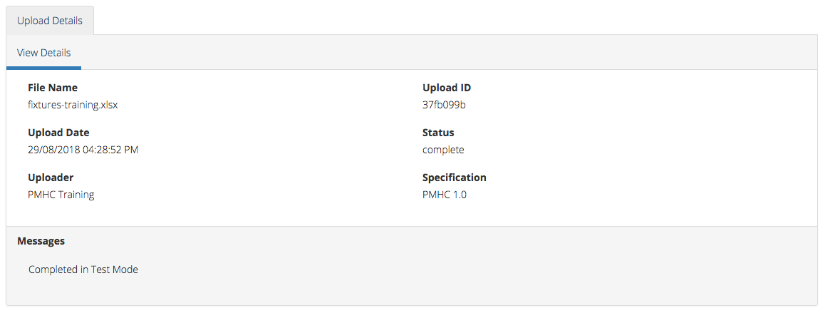Click the Messages section heading

coord(41,241)
